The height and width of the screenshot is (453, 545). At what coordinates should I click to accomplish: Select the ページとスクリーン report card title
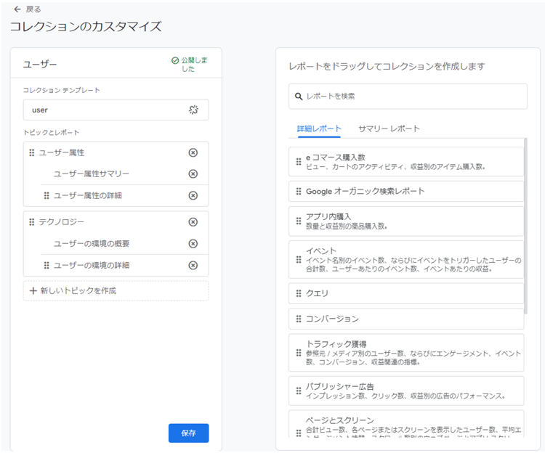(339, 421)
